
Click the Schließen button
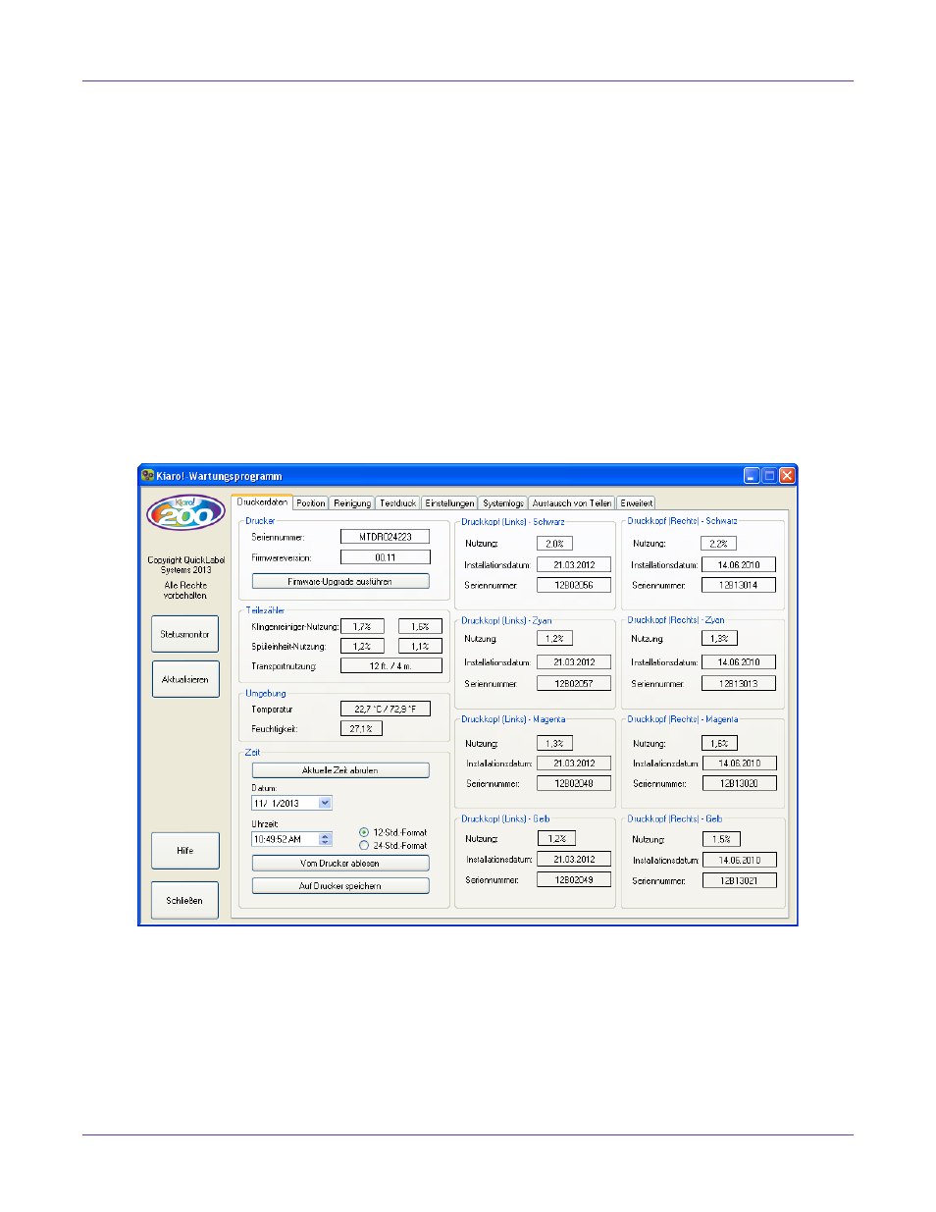185,900
